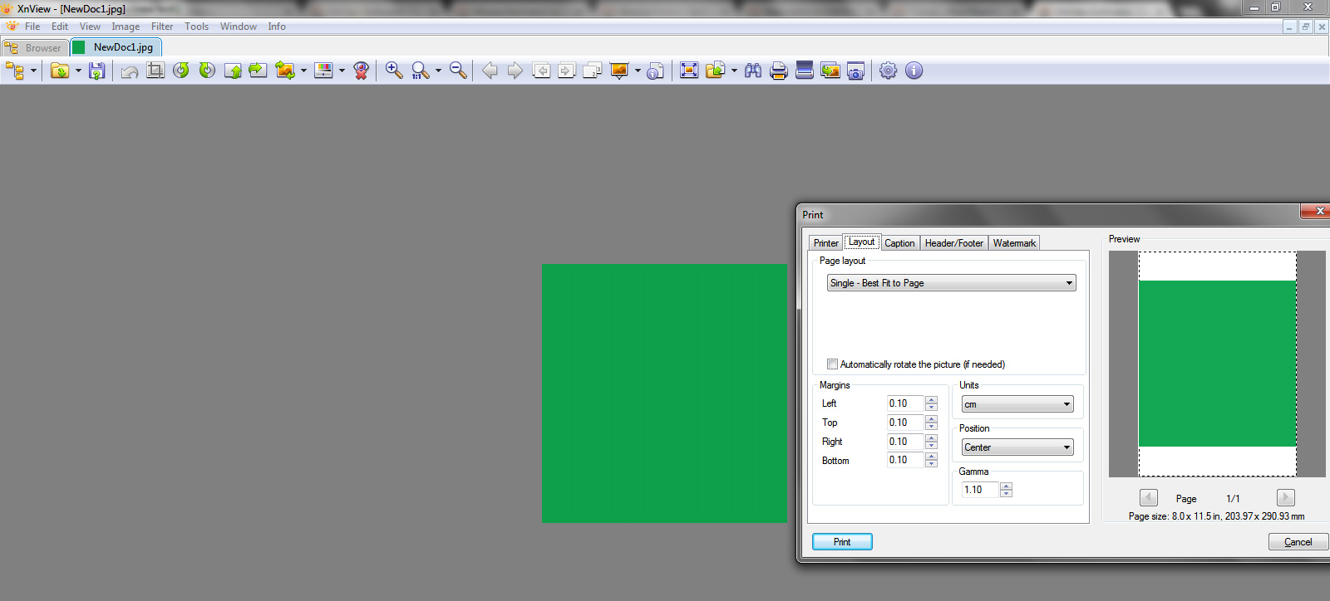This screenshot has height=601, width=1330.
Task: Click the previous page button under preview
Action: tap(1149, 498)
